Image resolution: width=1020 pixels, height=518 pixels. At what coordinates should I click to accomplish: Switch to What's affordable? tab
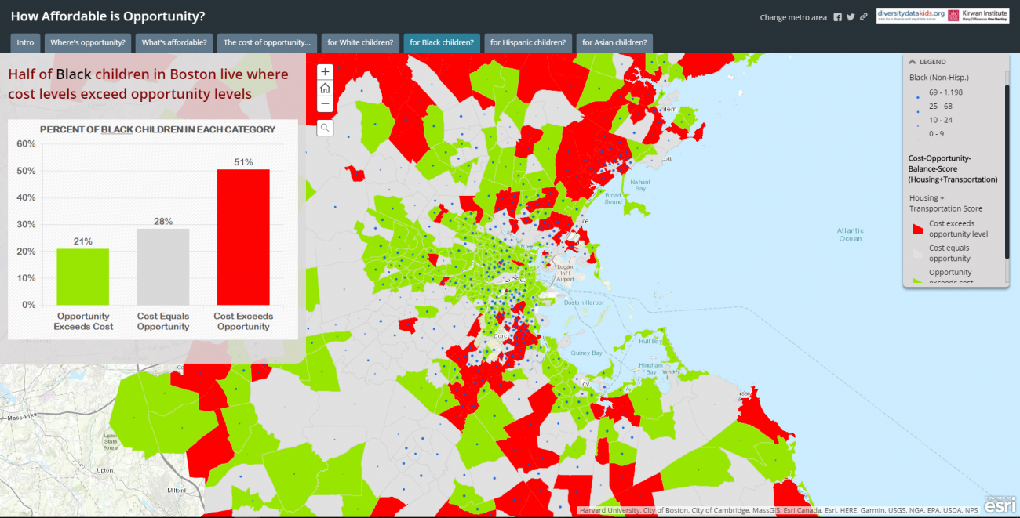(174, 43)
